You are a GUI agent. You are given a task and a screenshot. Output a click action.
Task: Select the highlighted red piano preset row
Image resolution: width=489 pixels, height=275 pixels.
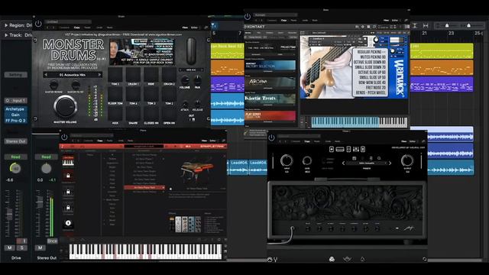click(144, 188)
